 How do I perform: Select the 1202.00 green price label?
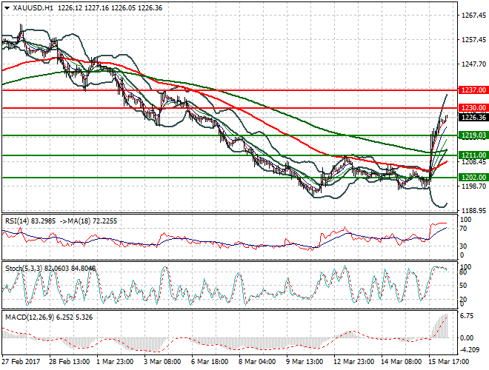pyautogui.click(x=473, y=178)
